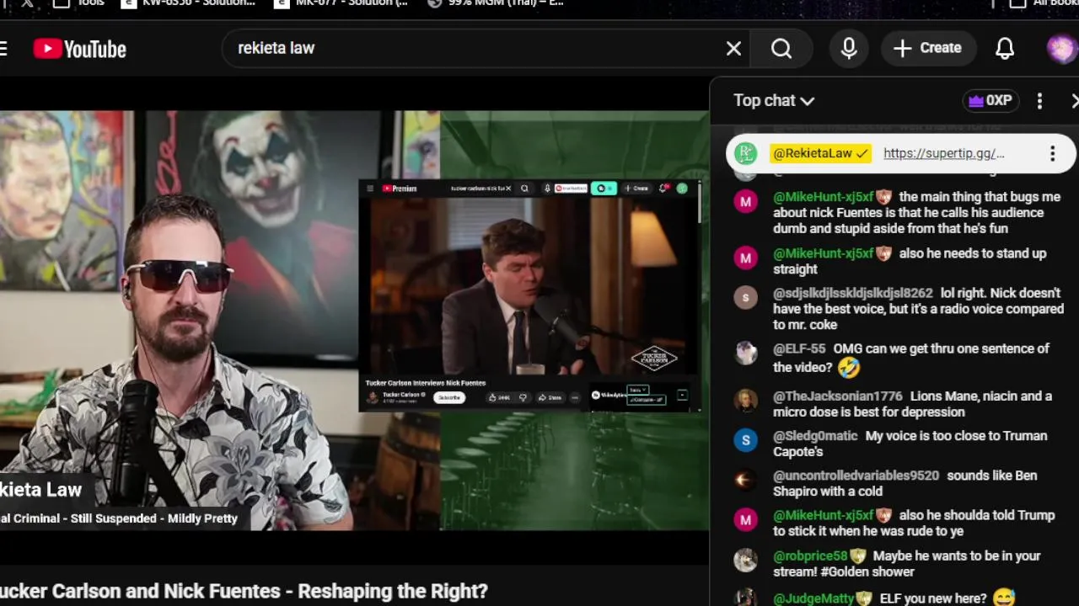The image size is (1079, 606).
Task: Click the chat message 'sounds like Ben Shapiro with a cold'
Action: coord(905,483)
